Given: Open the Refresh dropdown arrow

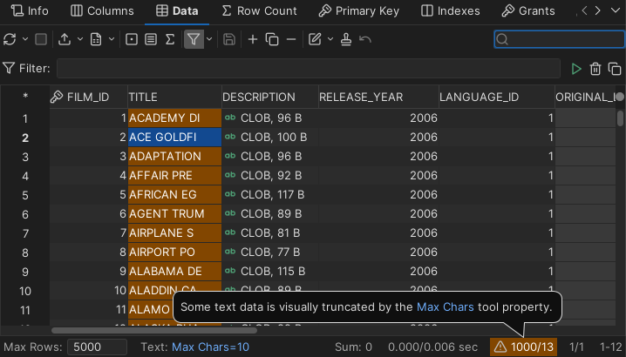Looking at the screenshot, I should pyautogui.click(x=24, y=39).
